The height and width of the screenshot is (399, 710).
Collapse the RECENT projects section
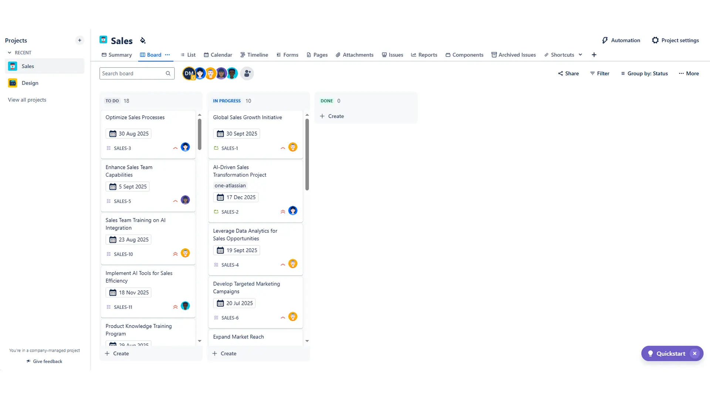pos(10,53)
